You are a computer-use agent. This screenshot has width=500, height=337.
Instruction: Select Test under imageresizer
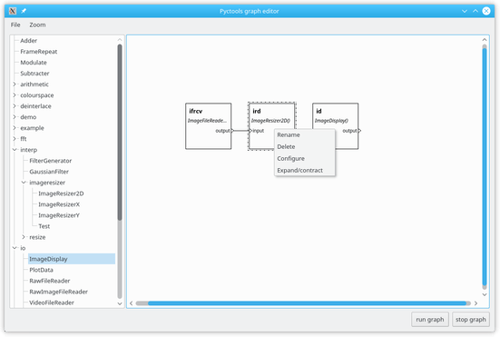44,226
